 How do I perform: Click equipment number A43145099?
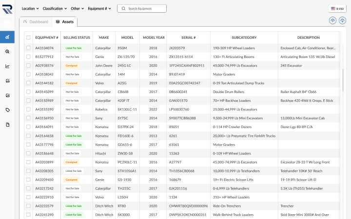click(x=44, y=92)
